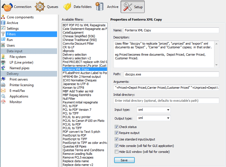Open the Input type dropdown
The image size is (226, 167).
click(x=153, y=110)
